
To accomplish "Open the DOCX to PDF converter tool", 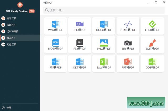I will (x=104, y=26).
